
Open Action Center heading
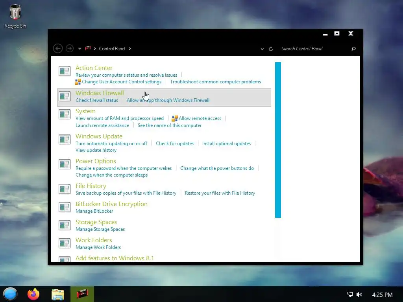[x=94, y=68]
